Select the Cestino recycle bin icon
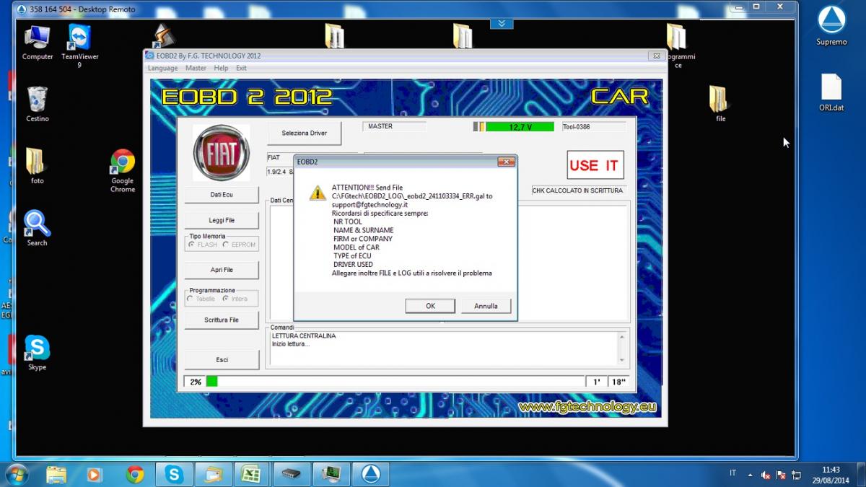The image size is (866, 487). click(x=38, y=104)
